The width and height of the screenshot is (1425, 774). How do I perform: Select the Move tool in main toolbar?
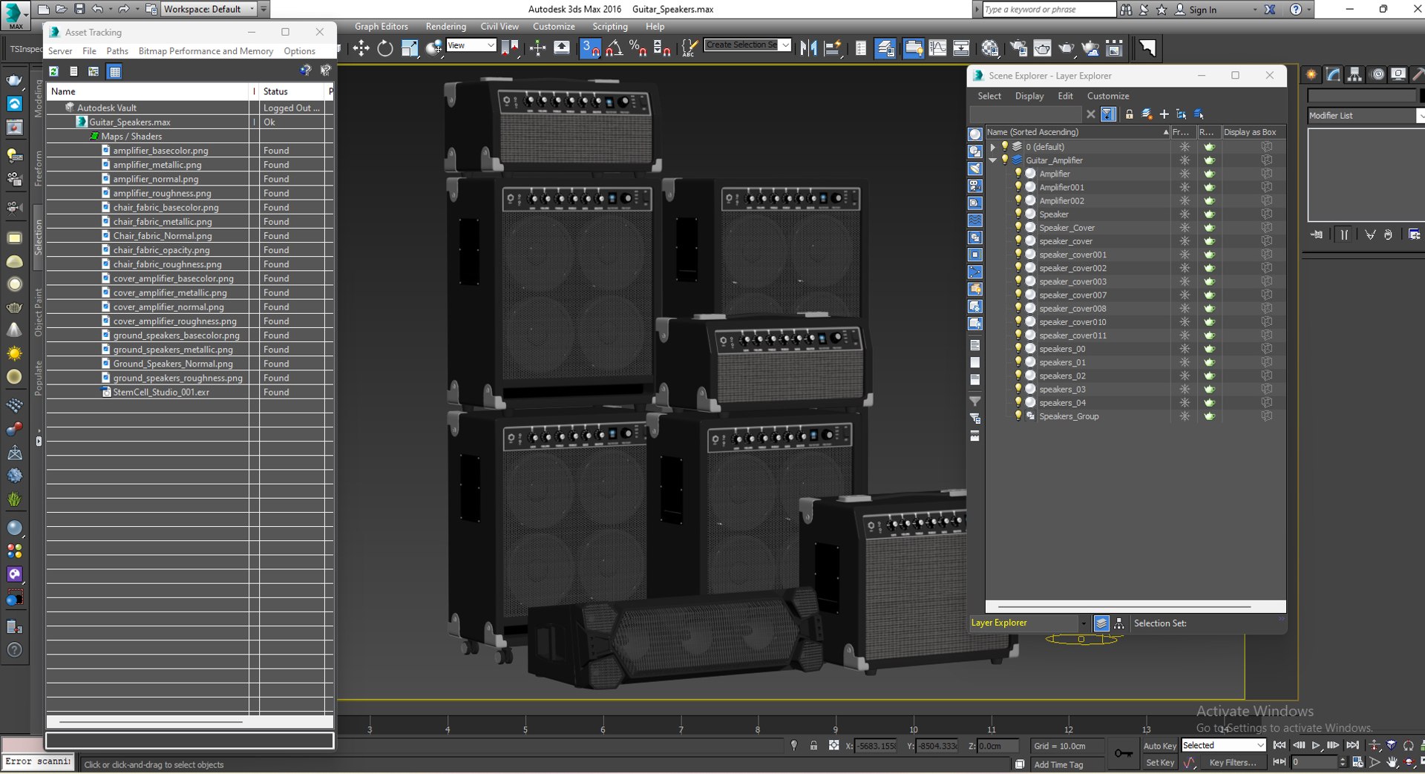pyautogui.click(x=361, y=48)
